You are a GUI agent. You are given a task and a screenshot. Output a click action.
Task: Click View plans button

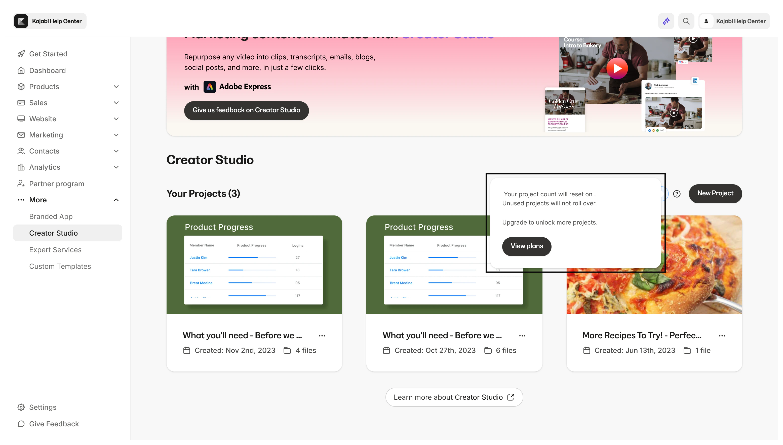click(526, 246)
